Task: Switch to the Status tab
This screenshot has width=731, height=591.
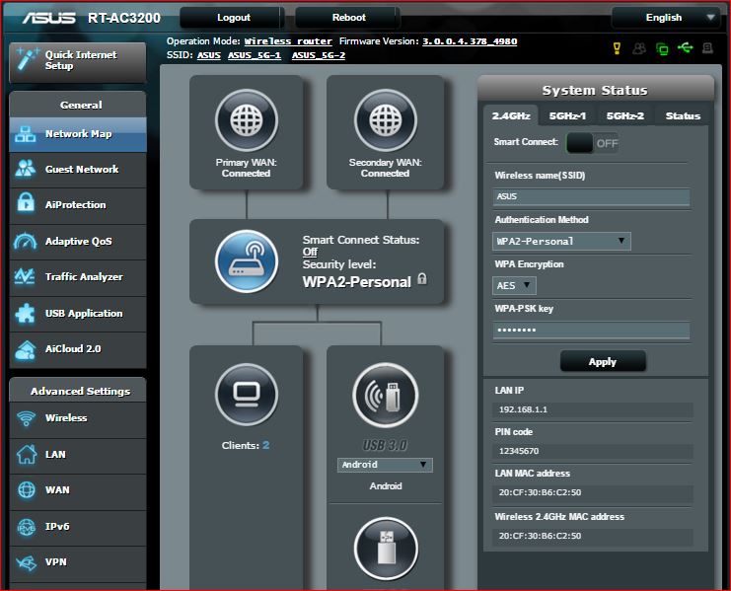Action: pos(683,115)
